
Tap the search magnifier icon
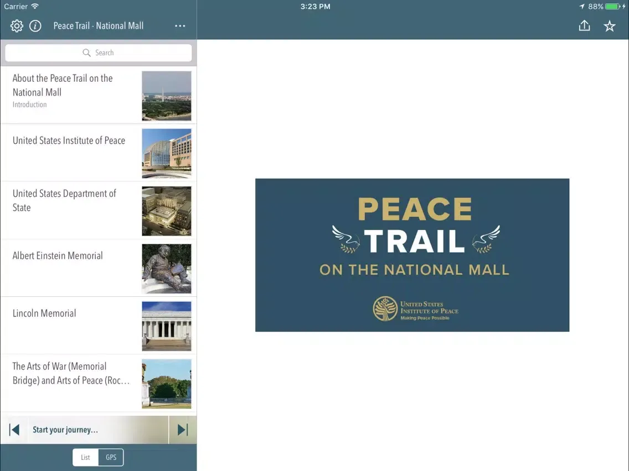click(86, 53)
